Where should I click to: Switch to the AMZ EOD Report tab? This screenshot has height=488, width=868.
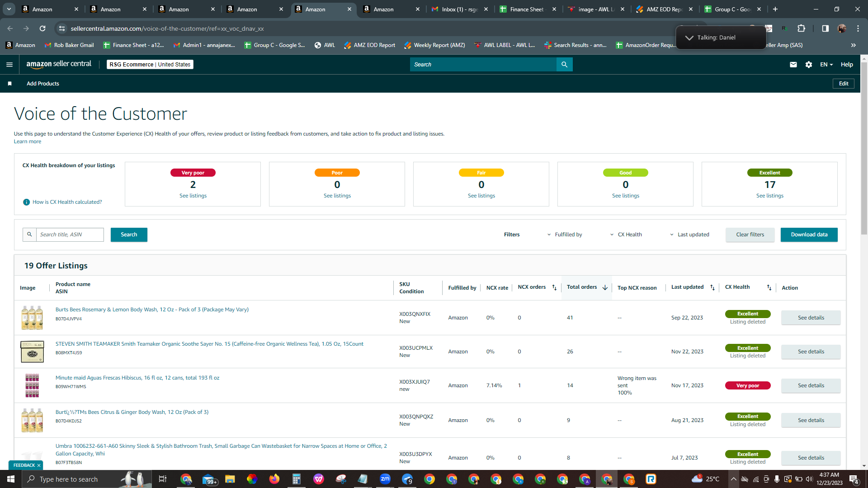click(665, 9)
